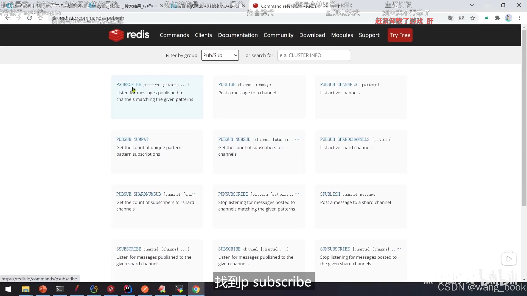This screenshot has width=527, height=296.
Task: Open the Postman taskbar icon
Action: coord(145,289)
